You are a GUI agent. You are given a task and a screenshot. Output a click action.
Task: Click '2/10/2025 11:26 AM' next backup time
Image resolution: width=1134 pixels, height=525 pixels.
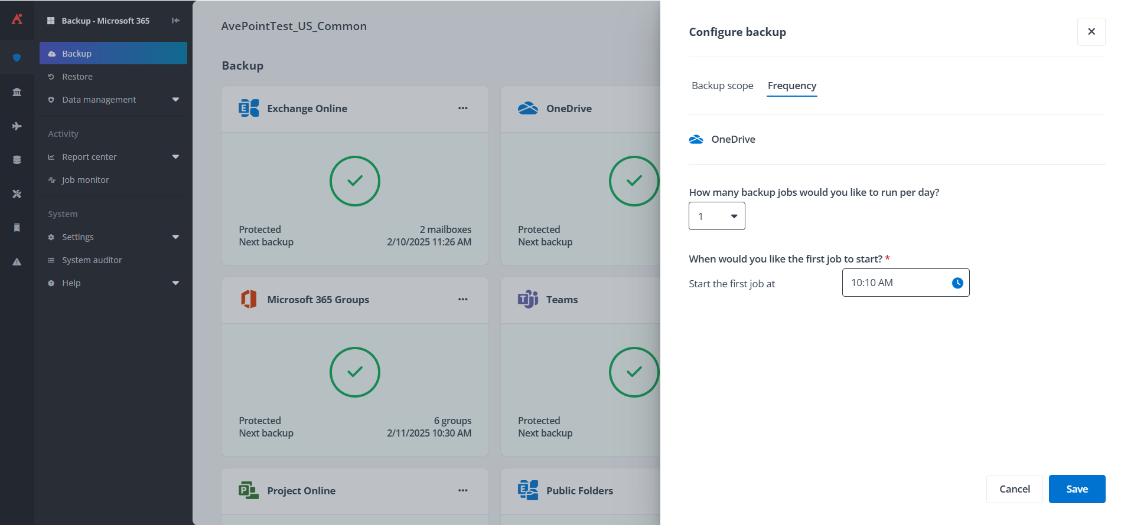pyautogui.click(x=429, y=242)
